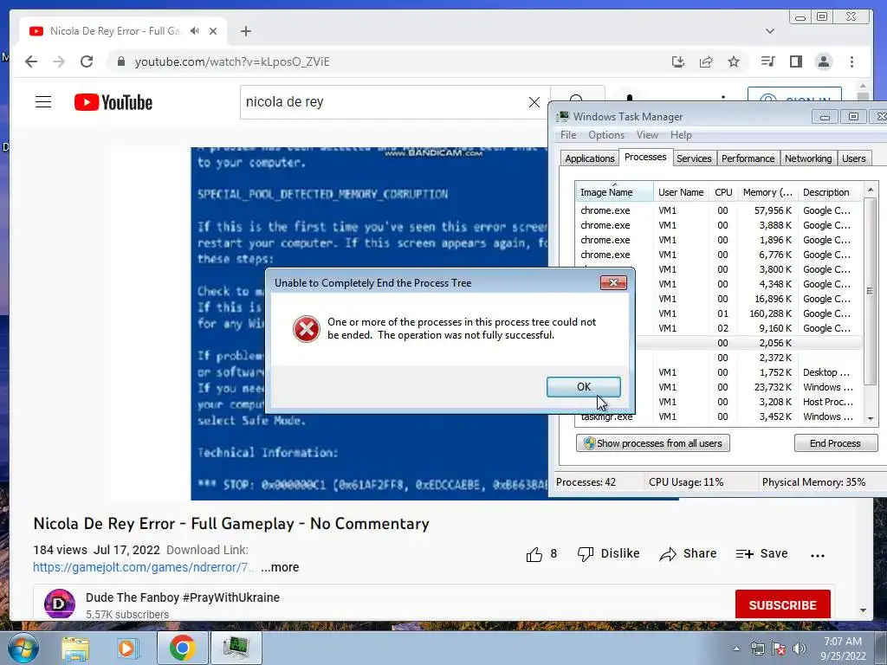
Task: Open Windows Explorer from the taskbar
Action: point(75,649)
